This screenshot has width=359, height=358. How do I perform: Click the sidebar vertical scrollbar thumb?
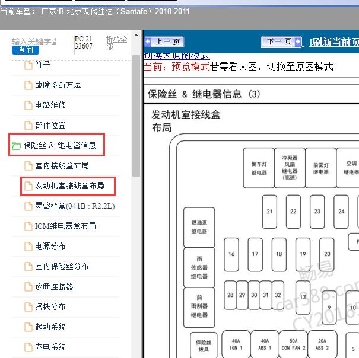[136, 116]
